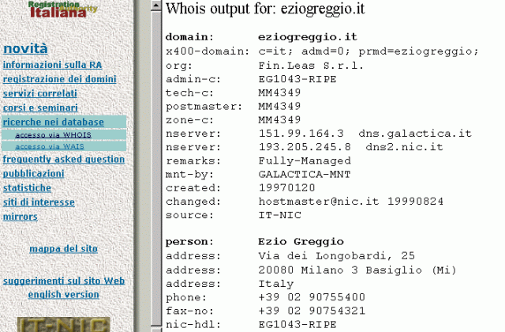Go to informazioni sulla RA

coord(52,65)
